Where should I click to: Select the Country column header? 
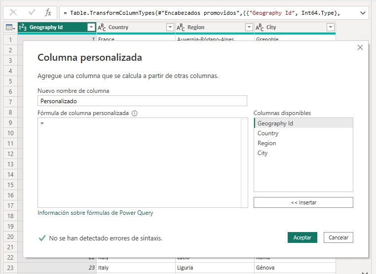pos(136,27)
